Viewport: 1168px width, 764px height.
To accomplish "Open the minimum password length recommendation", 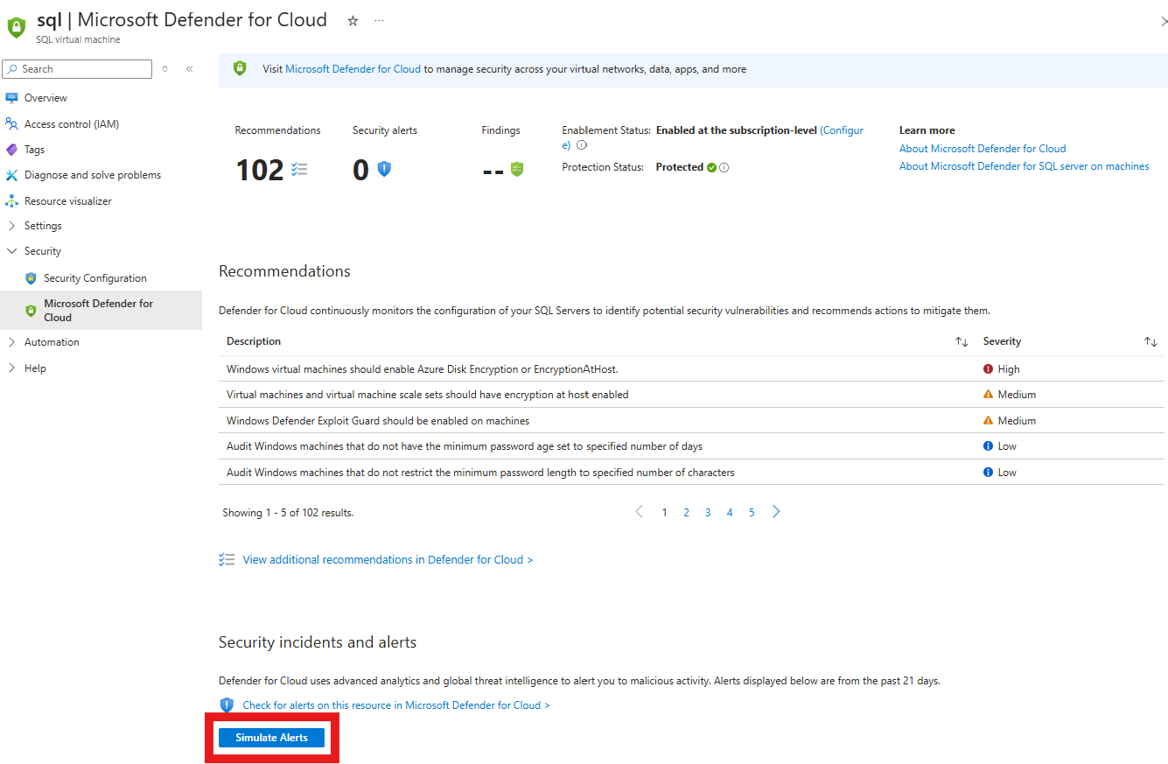I will pos(480,473).
